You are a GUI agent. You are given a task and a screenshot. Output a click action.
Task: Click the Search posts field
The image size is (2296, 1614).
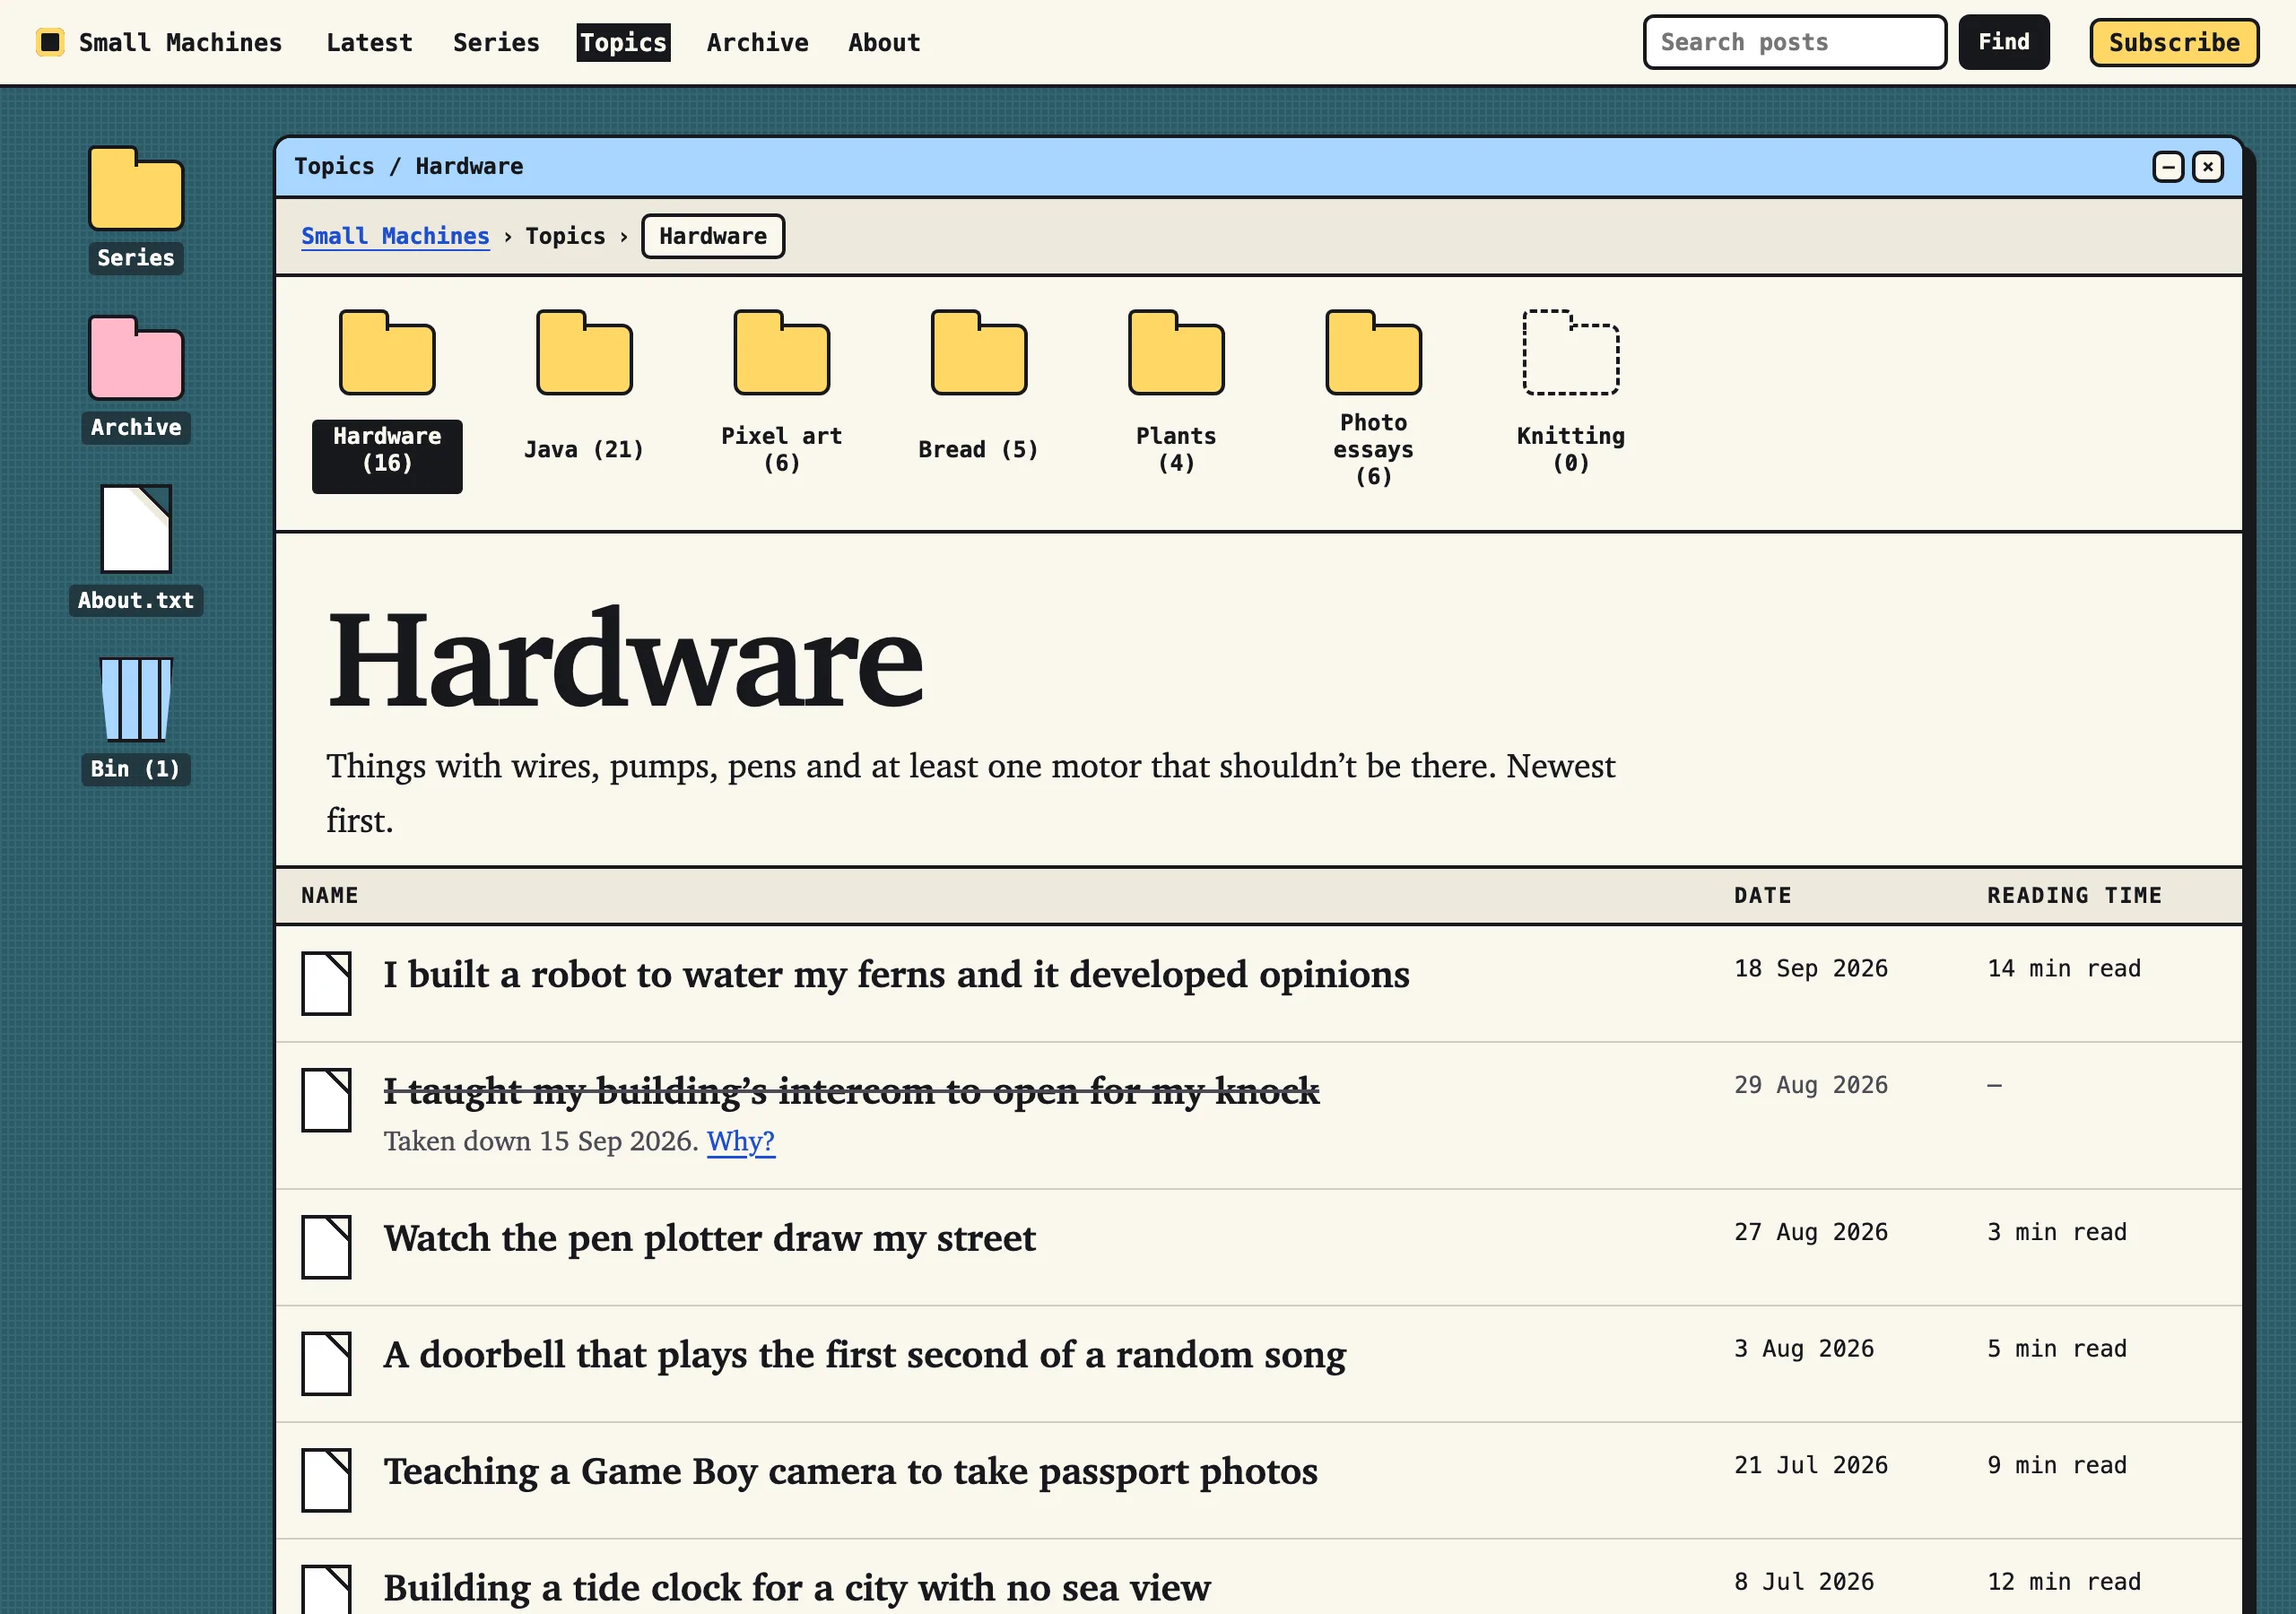click(1795, 42)
